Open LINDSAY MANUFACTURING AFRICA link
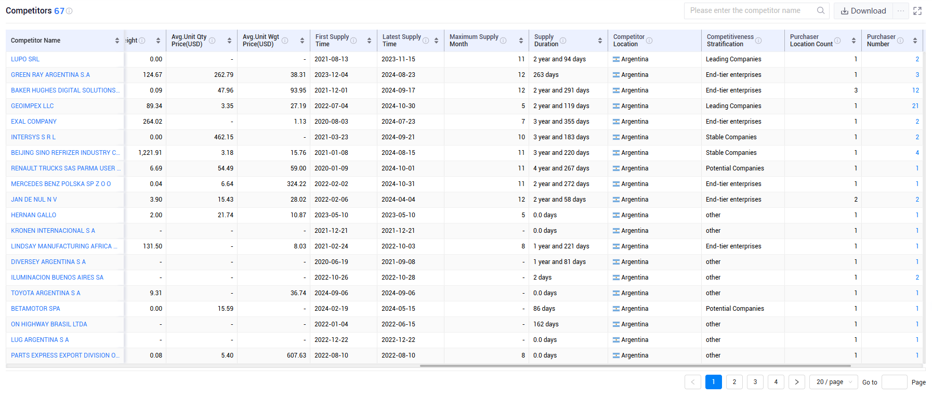This screenshot has width=932, height=396. 64,246
